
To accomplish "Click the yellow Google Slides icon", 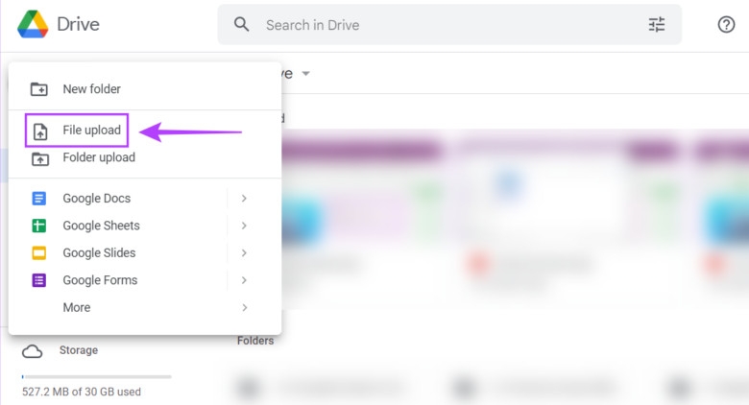I will tap(39, 252).
